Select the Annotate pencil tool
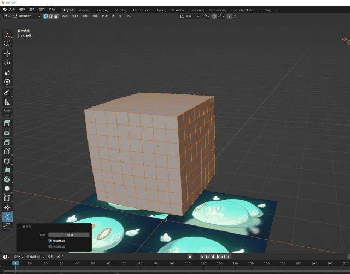Viewport: 350px width, 274px height. point(7,92)
